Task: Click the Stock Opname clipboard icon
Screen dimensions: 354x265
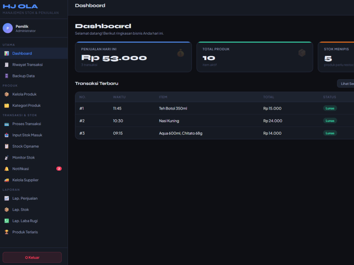Action: [6, 147]
